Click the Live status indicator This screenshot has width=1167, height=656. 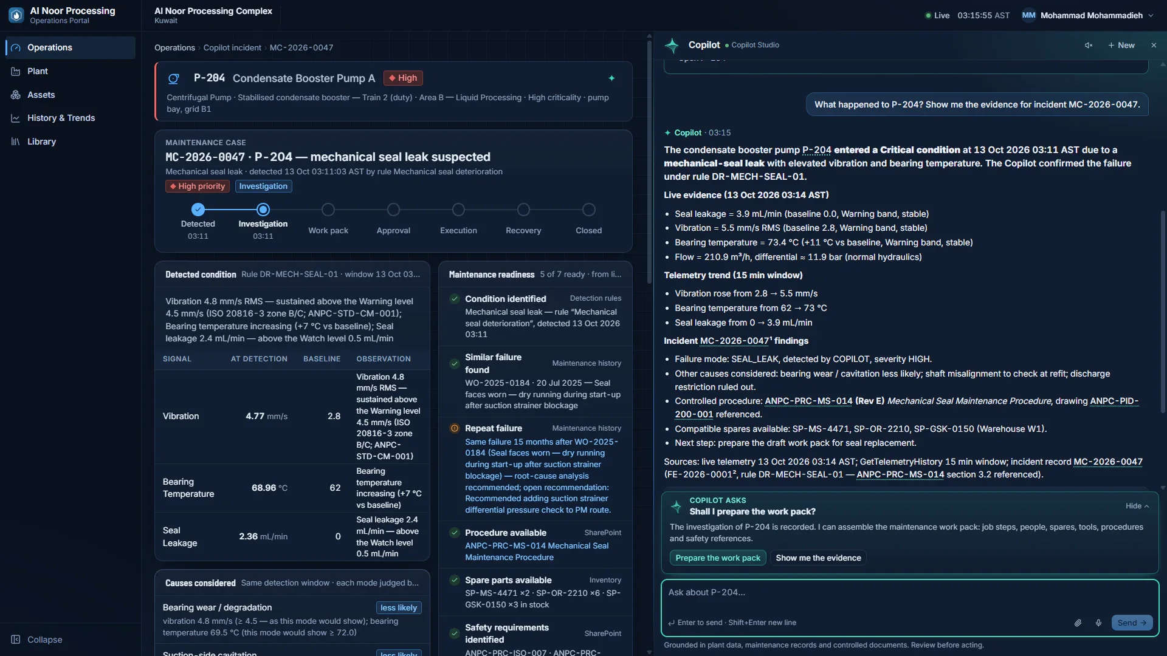937,15
